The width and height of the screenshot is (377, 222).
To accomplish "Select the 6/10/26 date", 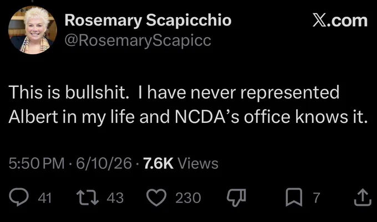I will (104, 163).
